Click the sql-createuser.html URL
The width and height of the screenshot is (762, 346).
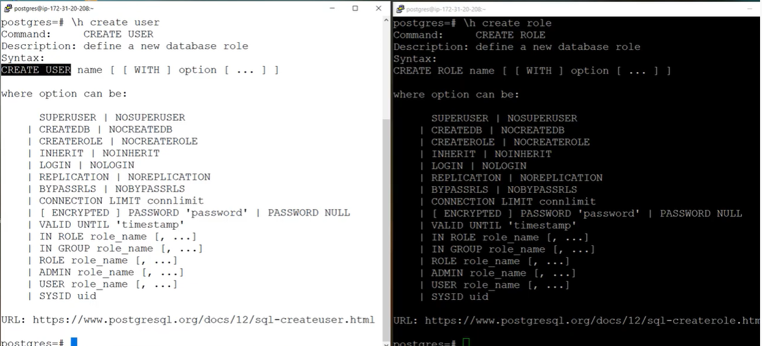tap(204, 320)
